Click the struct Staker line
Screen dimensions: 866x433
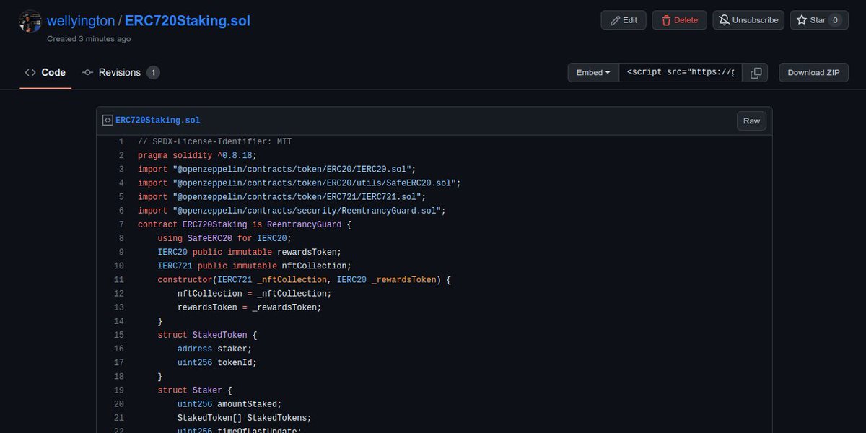coord(195,390)
